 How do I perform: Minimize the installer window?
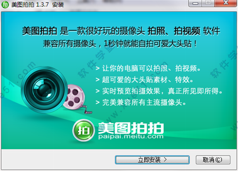pyautogui.click(x=195, y=3)
